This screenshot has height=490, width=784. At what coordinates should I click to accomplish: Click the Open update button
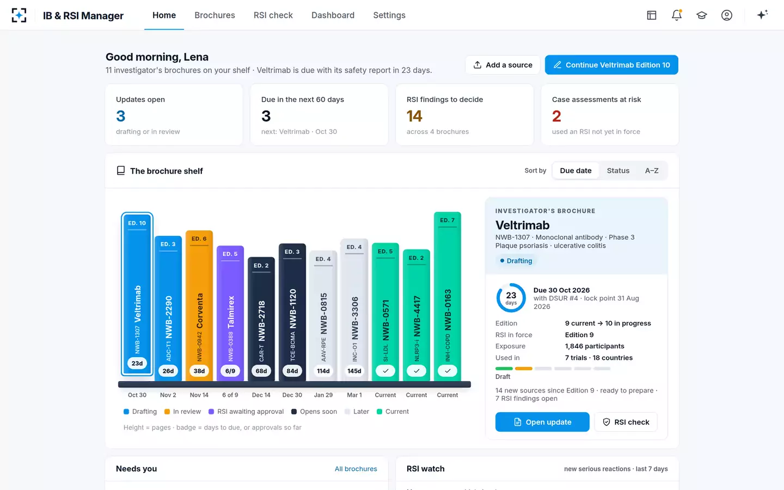tap(542, 422)
